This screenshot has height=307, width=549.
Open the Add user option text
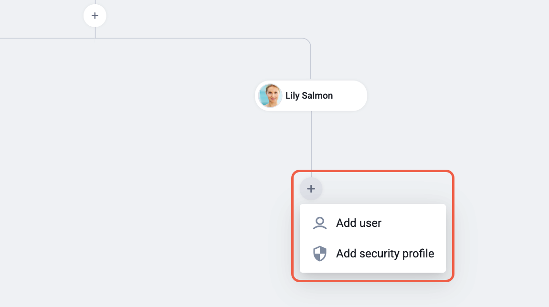click(x=359, y=223)
